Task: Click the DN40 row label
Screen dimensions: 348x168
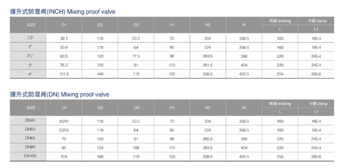Action: 30,121
